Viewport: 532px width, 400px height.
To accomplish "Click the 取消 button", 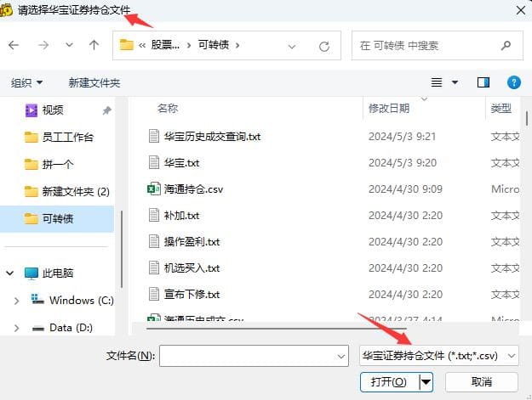I will tap(482, 382).
